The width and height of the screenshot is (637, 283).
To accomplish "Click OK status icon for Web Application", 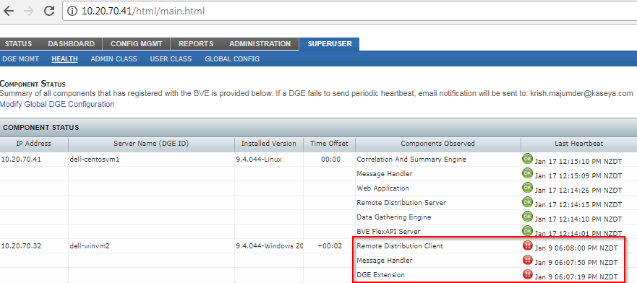I will (x=527, y=187).
